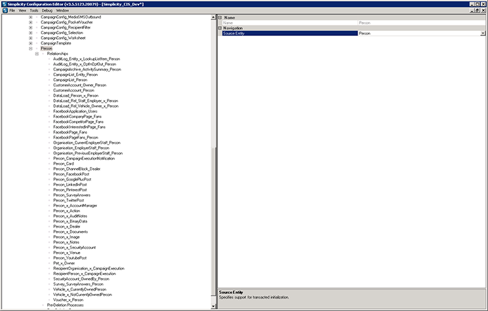
Task: Expand the CampaignTemplate tree node
Action: tap(30, 43)
